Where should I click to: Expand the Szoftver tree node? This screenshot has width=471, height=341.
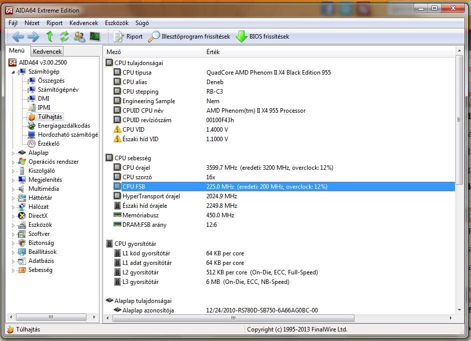click(x=13, y=234)
